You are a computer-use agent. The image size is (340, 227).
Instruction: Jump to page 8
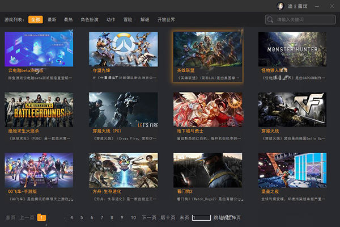[112, 217]
